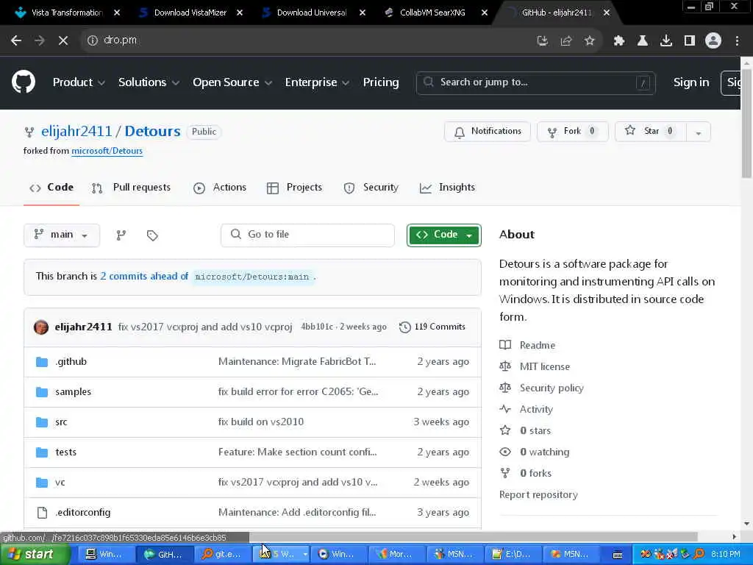This screenshot has height=565, width=753.
Task: Click the page vertical scrollbar thumb
Action: (x=746, y=123)
